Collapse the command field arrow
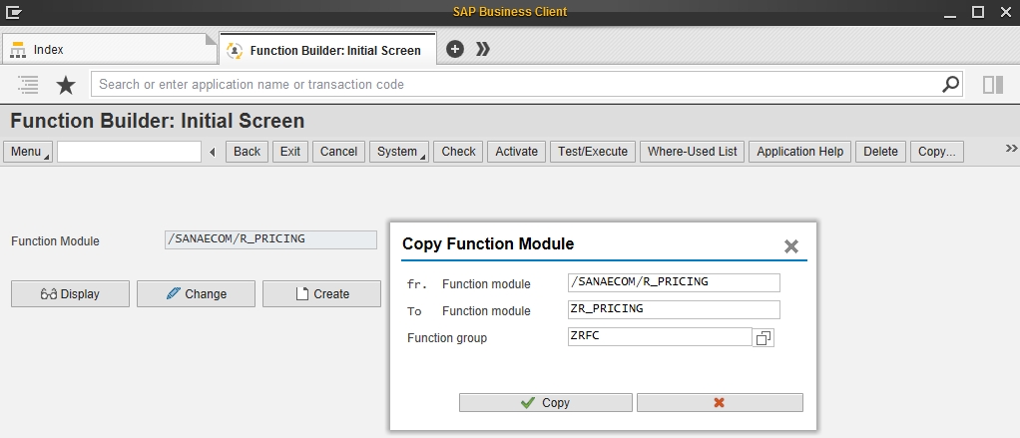Screen dimensions: 1020x438 pyautogui.click(x=212, y=152)
